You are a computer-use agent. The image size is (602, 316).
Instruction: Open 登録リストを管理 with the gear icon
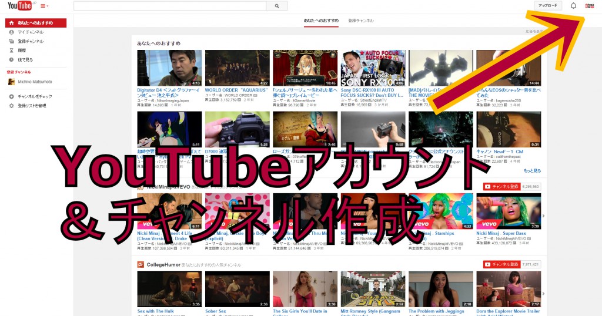(x=32, y=106)
